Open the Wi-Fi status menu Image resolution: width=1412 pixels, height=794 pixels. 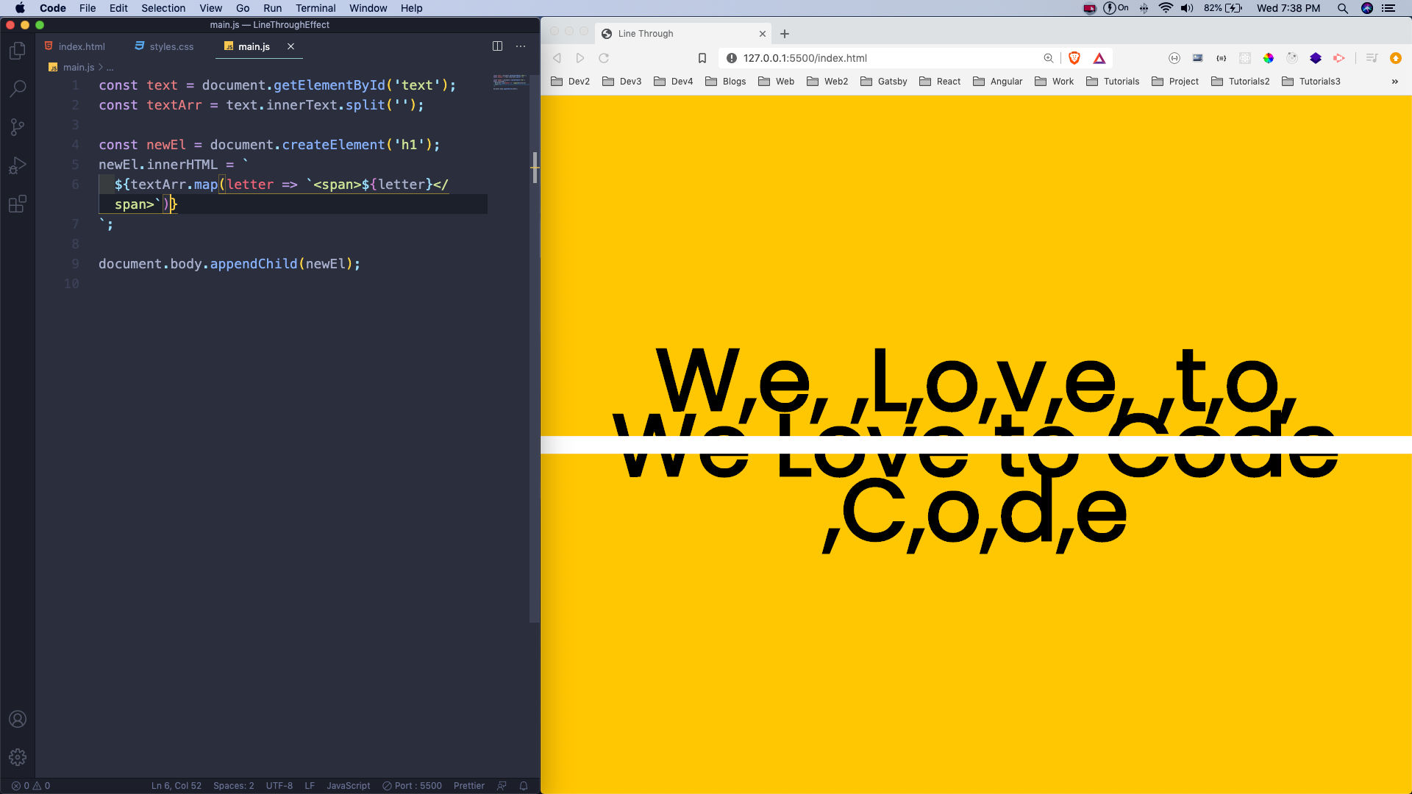point(1166,8)
